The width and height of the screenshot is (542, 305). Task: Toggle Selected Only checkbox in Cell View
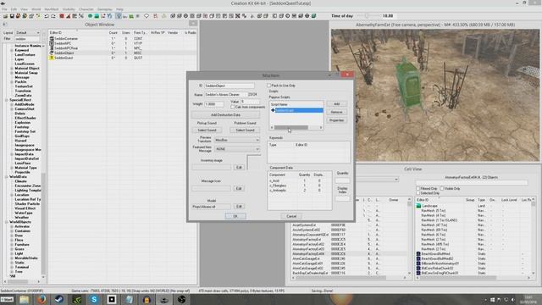point(418,193)
